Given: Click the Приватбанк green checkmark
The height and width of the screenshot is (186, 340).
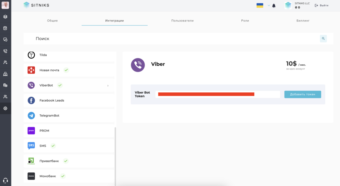Looking at the screenshot, I should (x=66, y=161).
